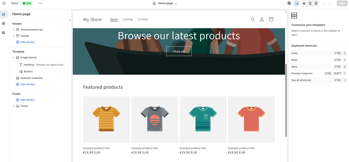This screenshot has width=349, height=162.
Task: Select the 'Buttons' block label
Action: 28,71
